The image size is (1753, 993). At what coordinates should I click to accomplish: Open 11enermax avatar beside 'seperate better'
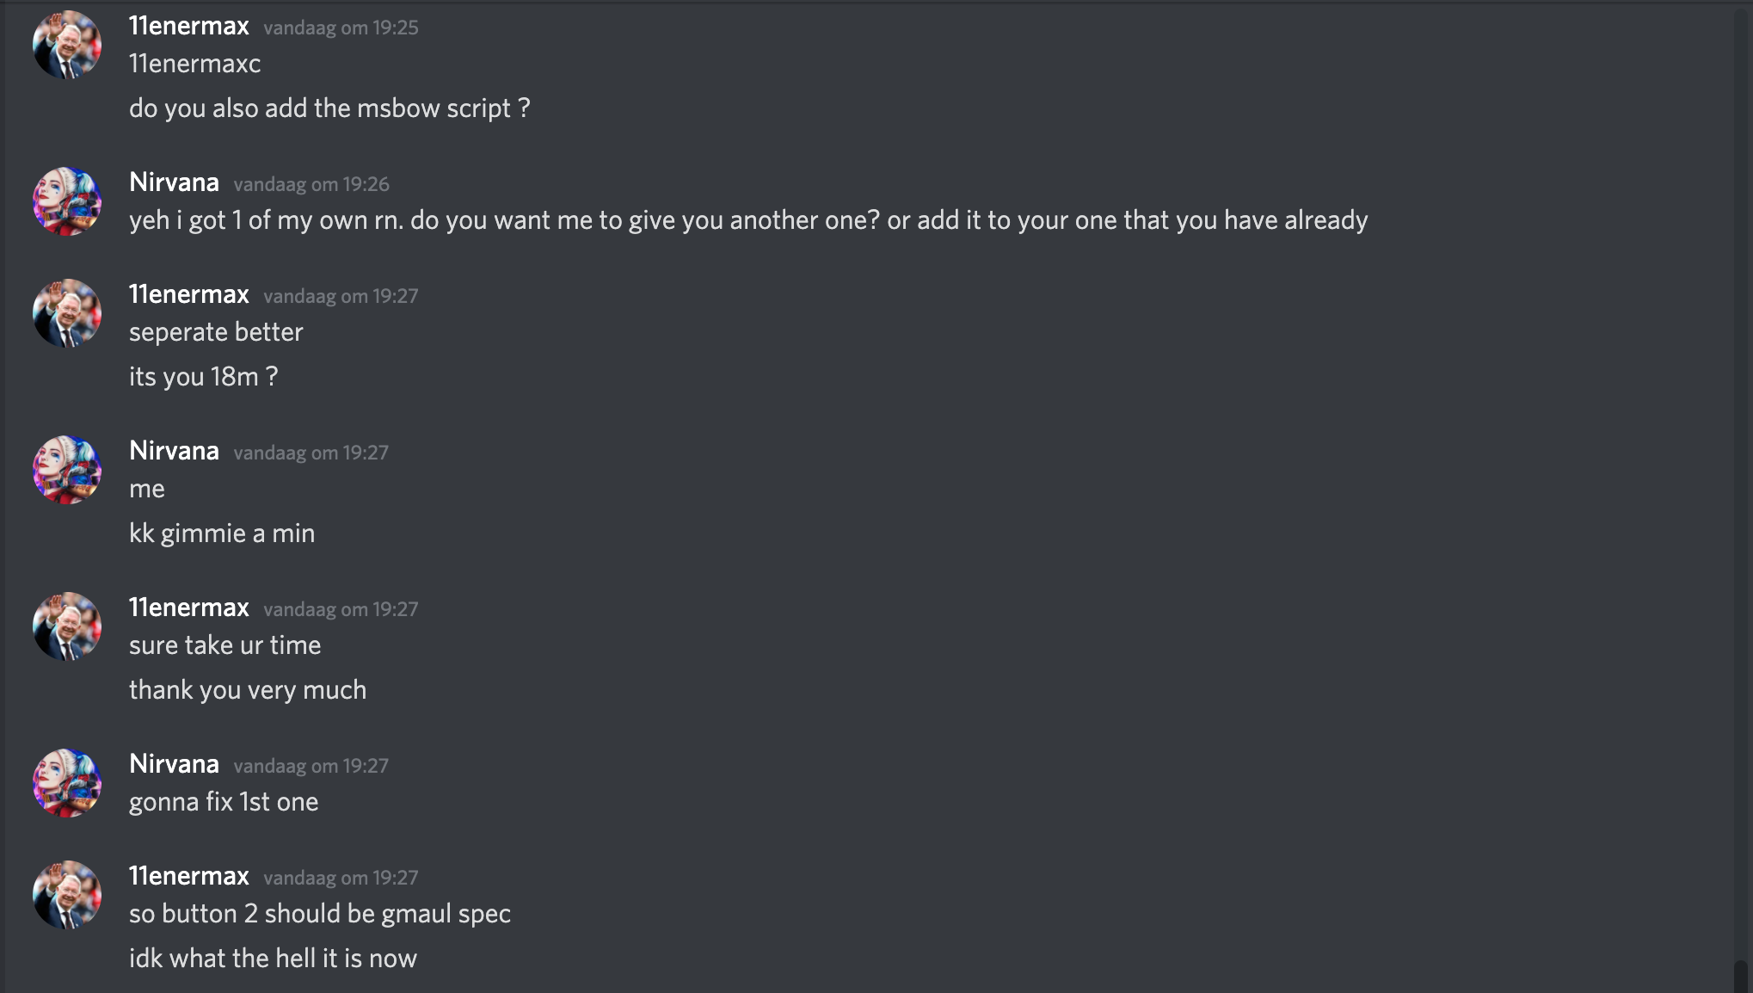coord(67,313)
